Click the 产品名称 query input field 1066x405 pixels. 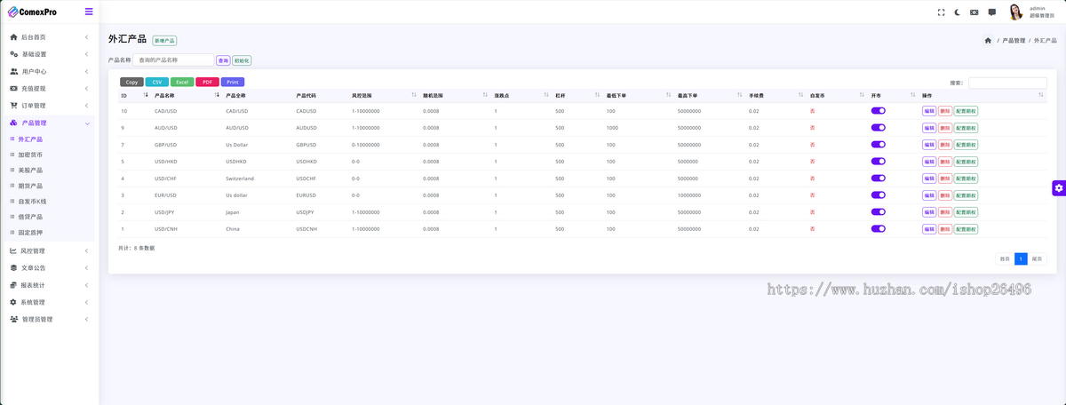(x=173, y=60)
